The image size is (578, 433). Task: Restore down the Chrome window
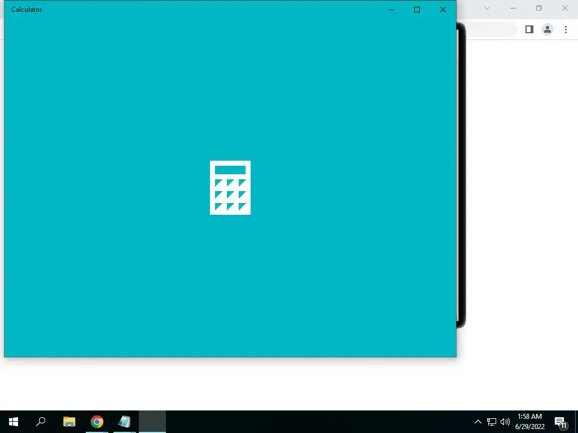click(x=539, y=8)
